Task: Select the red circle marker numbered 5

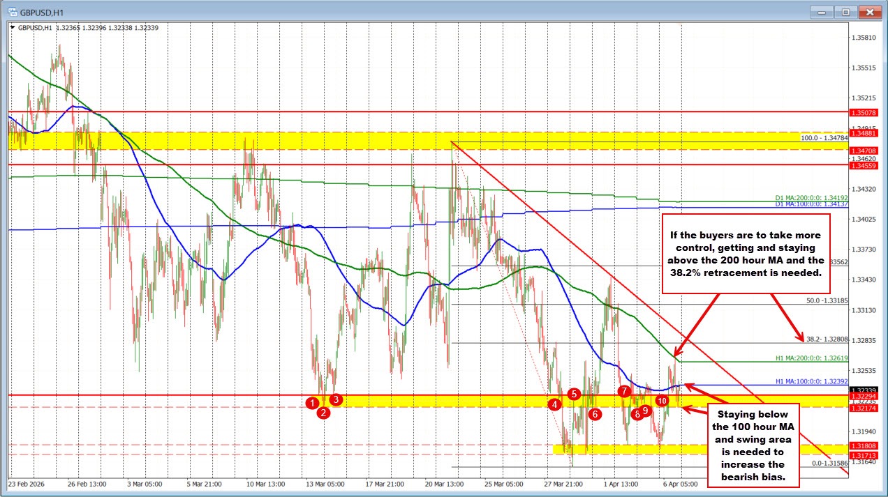Action: click(x=574, y=395)
